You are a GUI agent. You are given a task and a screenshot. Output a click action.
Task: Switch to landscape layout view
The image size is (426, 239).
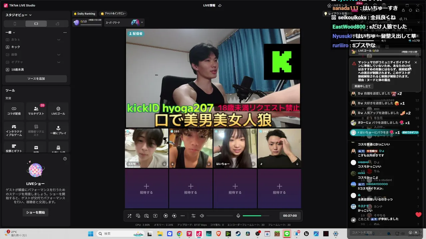coord(36,24)
